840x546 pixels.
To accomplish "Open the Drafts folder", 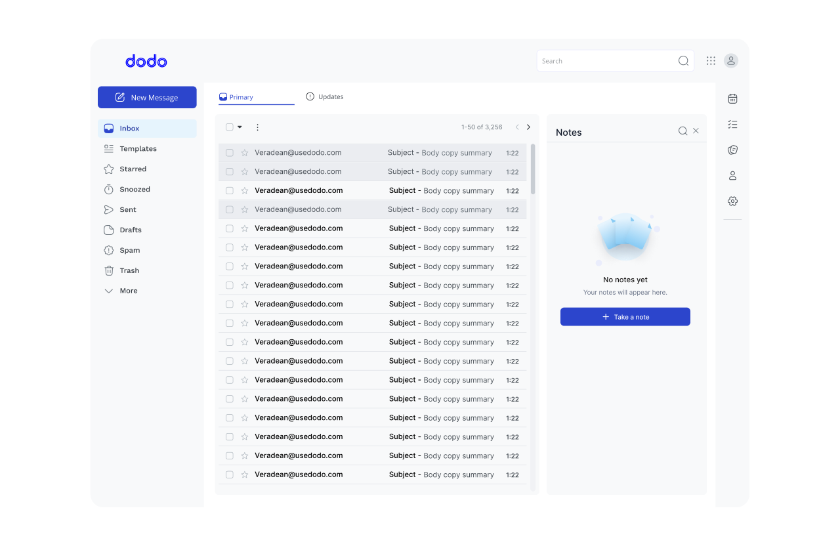I will [130, 230].
